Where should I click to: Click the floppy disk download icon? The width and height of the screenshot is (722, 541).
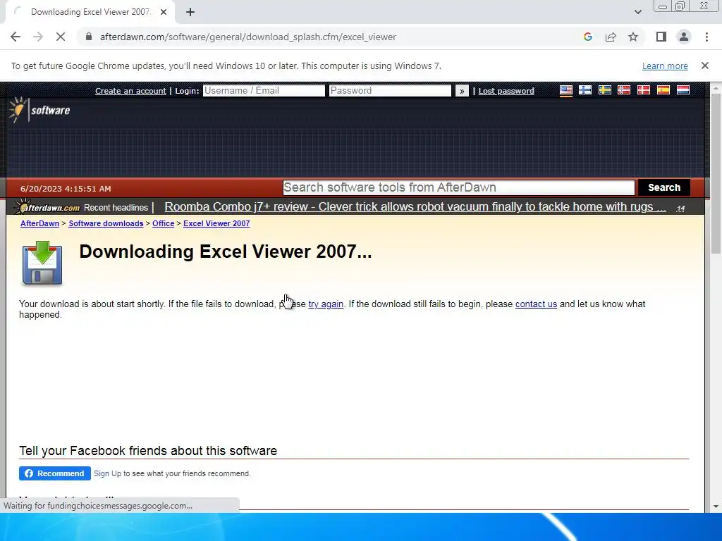[x=42, y=263]
